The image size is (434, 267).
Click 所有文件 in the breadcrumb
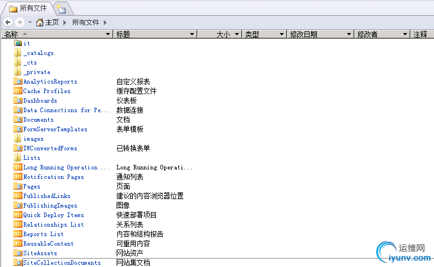tap(86, 22)
